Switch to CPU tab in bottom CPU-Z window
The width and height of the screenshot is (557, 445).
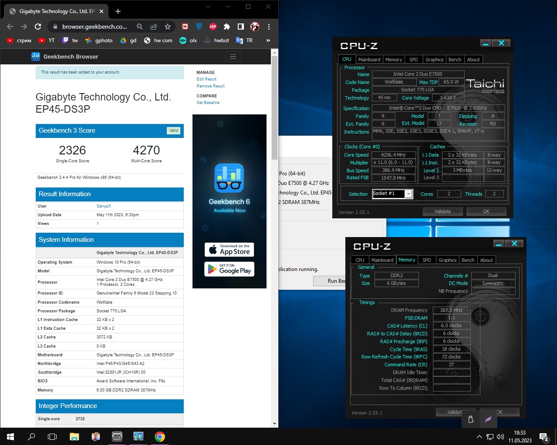360,260
